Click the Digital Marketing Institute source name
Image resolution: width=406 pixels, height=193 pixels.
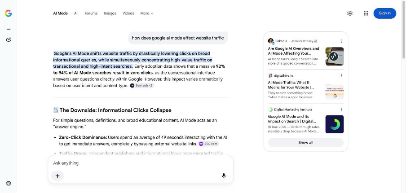tap(293, 110)
